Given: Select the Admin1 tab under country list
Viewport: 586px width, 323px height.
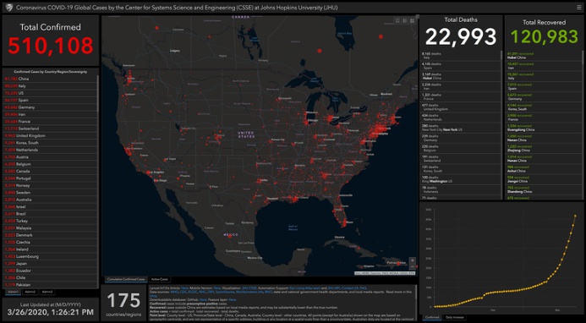Looking at the screenshot, I should pyautogui.click(x=13, y=292).
